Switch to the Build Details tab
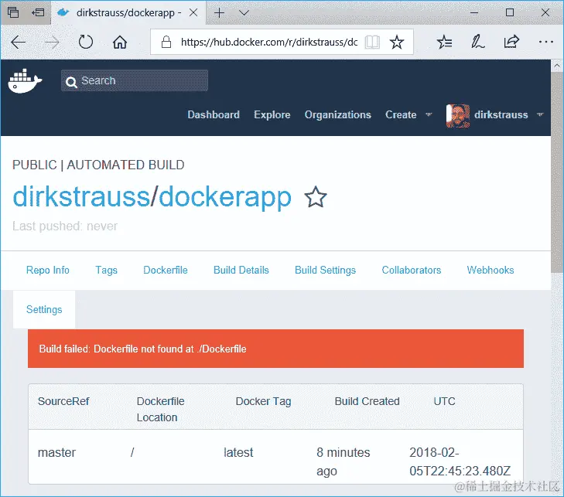564x497 pixels. [241, 270]
